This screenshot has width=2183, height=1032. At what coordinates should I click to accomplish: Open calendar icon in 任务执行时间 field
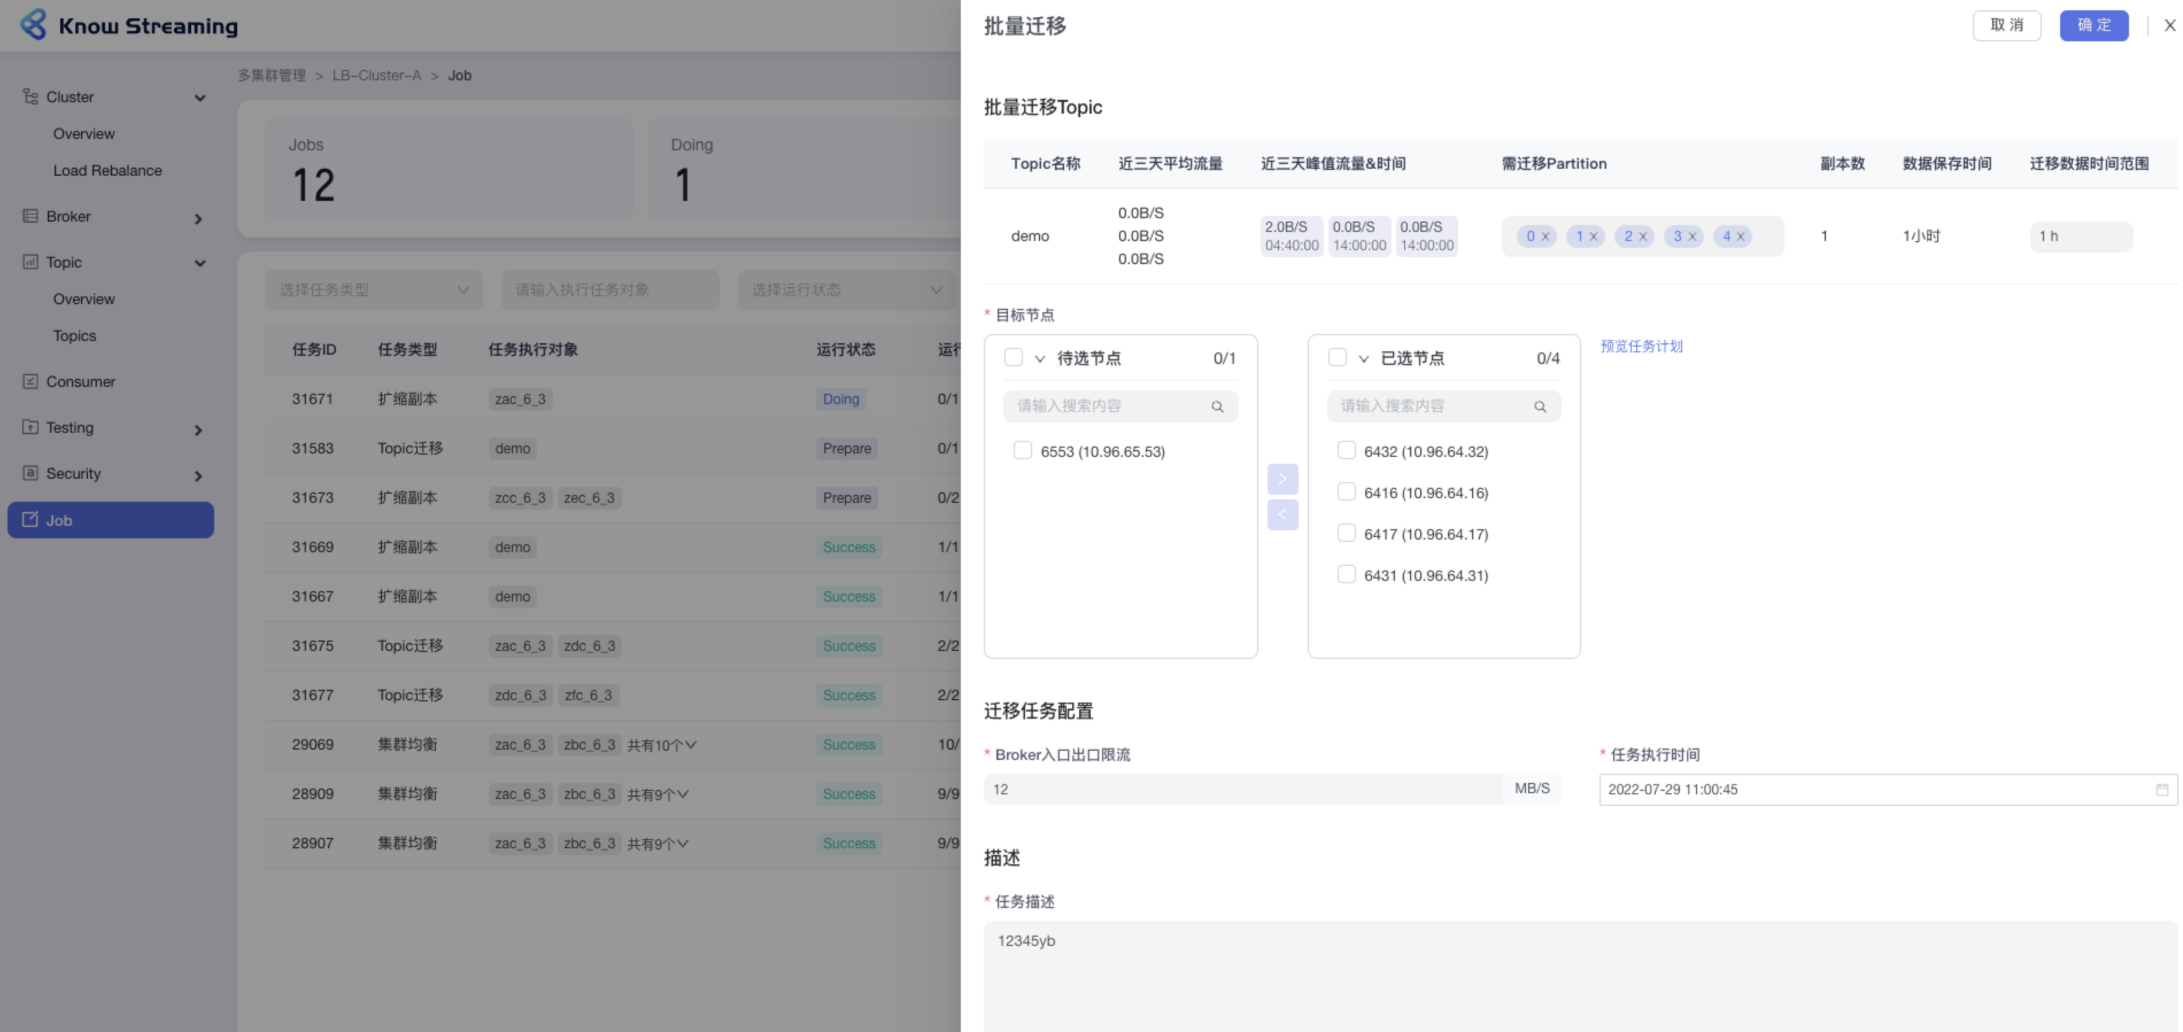tap(2161, 790)
